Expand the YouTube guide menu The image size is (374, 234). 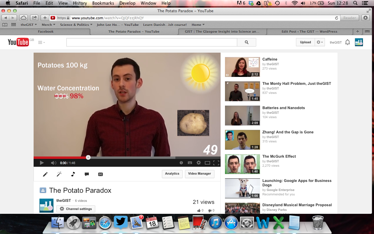click(41, 42)
